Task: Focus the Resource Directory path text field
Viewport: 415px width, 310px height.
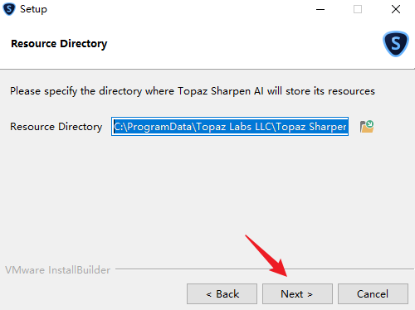Action: [x=230, y=127]
